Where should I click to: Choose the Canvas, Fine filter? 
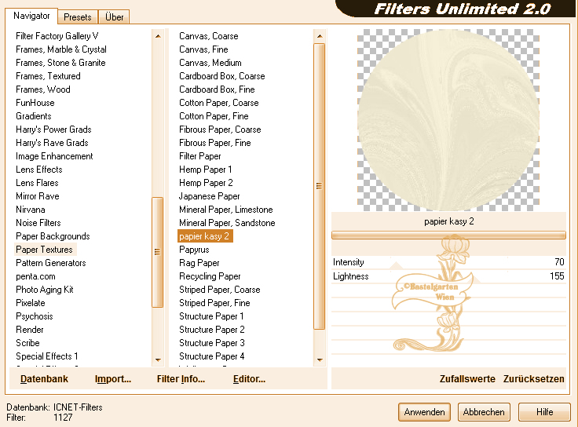(203, 49)
